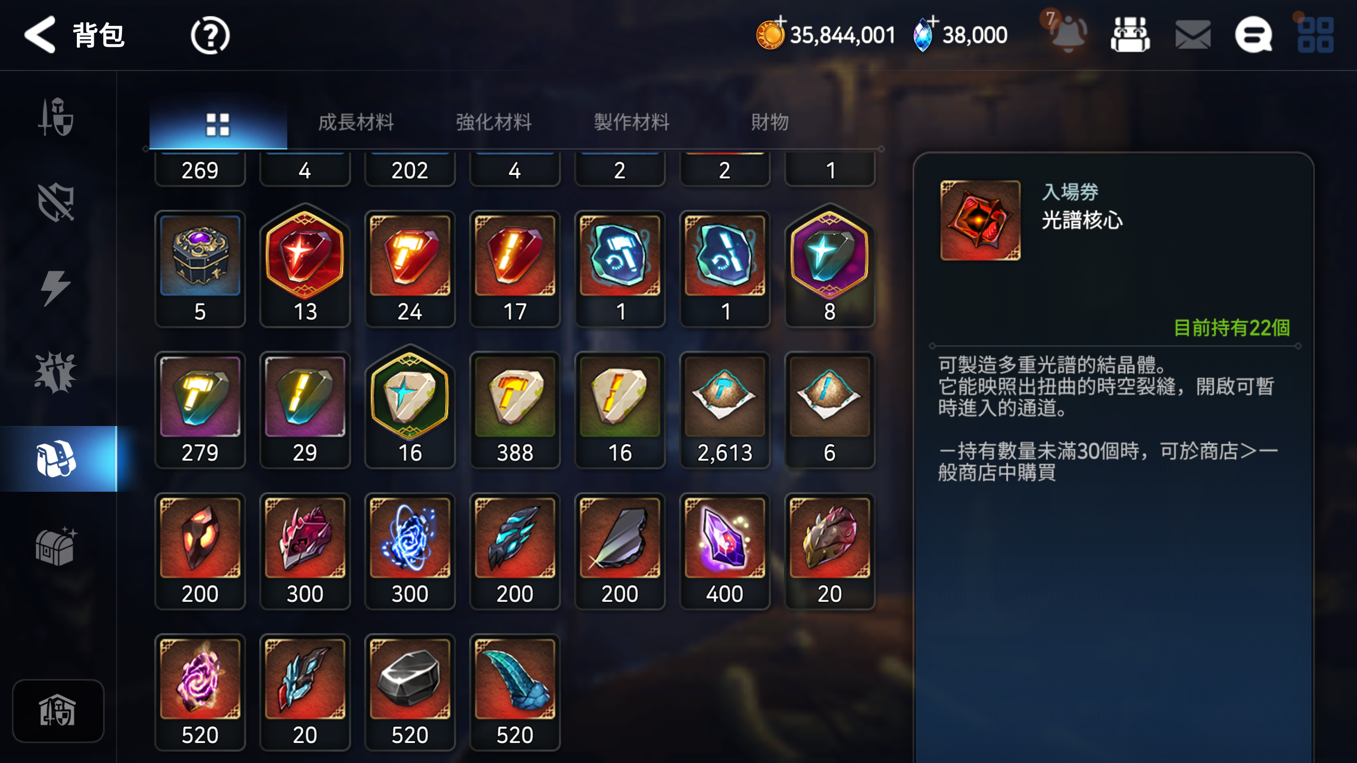The height and width of the screenshot is (763, 1357).
Task: Select the treasure chest sidebar category
Action: coord(56,546)
